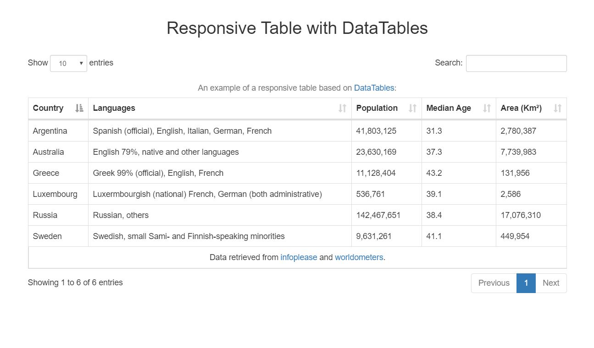Click Russia's population value
594x348 pixels.
(x=378, y=215)
